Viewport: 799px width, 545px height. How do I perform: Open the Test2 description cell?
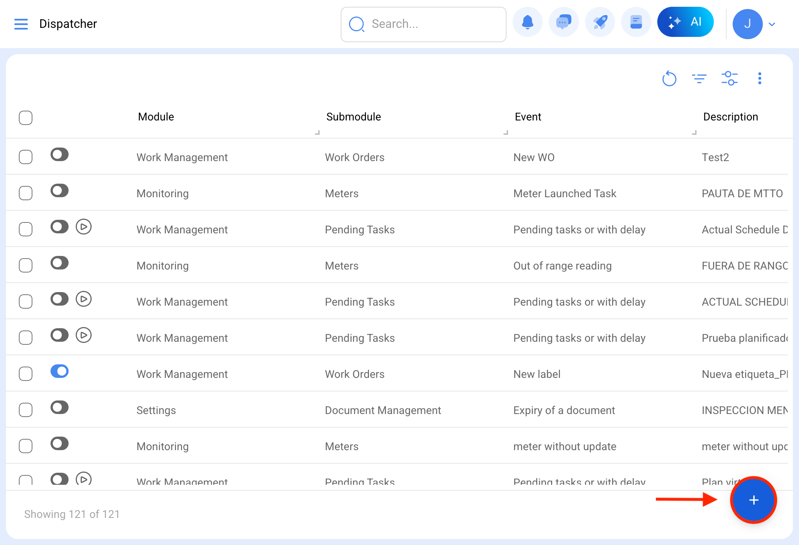[715, 157]
